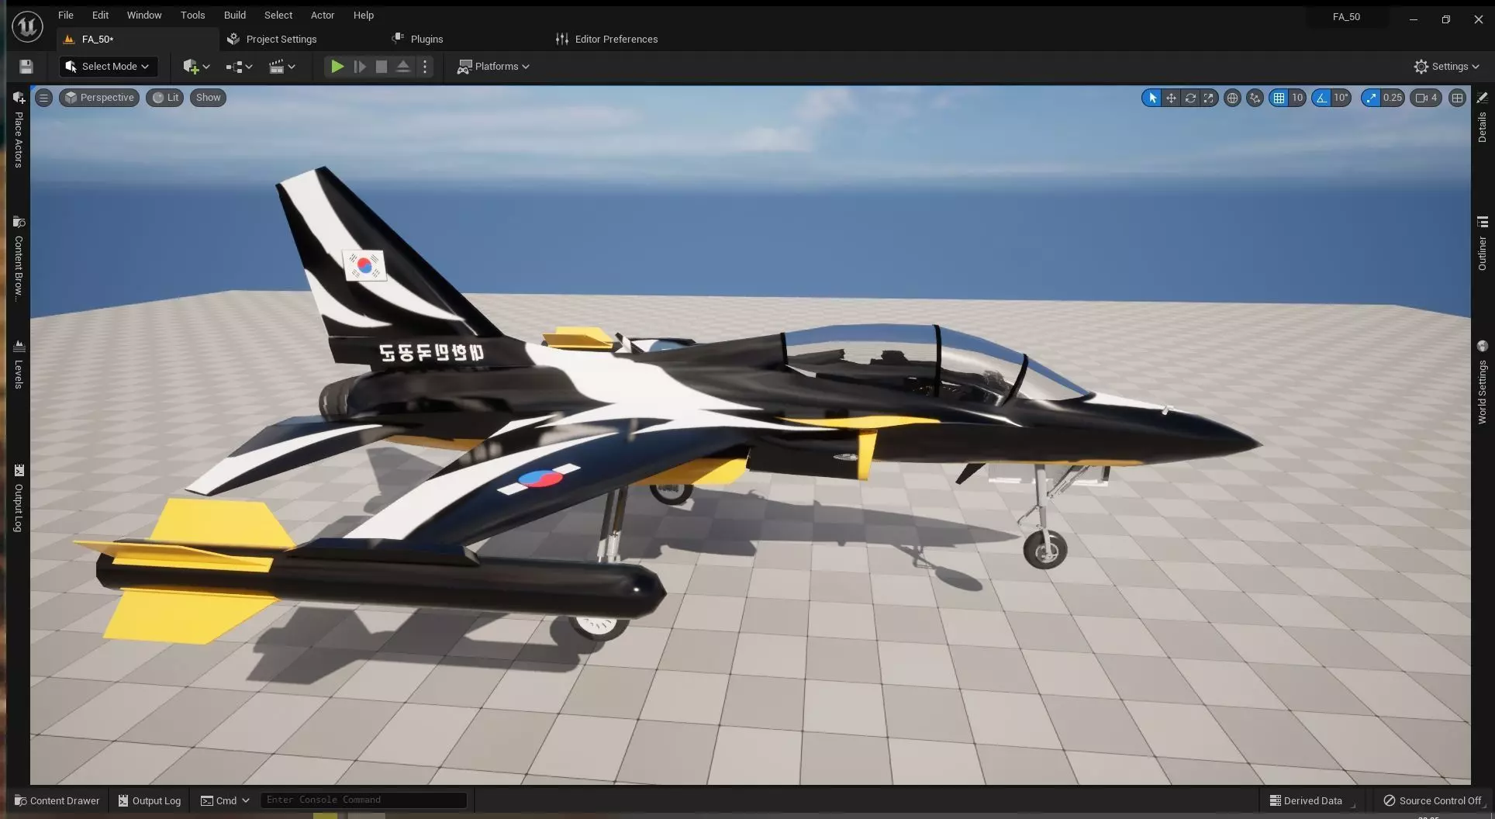The image size is (1495, 819).
Task: Open the Settings dropdown in toolbar
Action: click(1446, 67)
